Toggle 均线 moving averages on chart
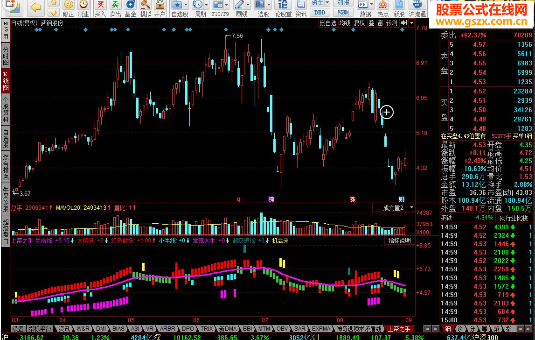This screenshot has width=535, height=340. pyautogui.click(x=345, y=23)
